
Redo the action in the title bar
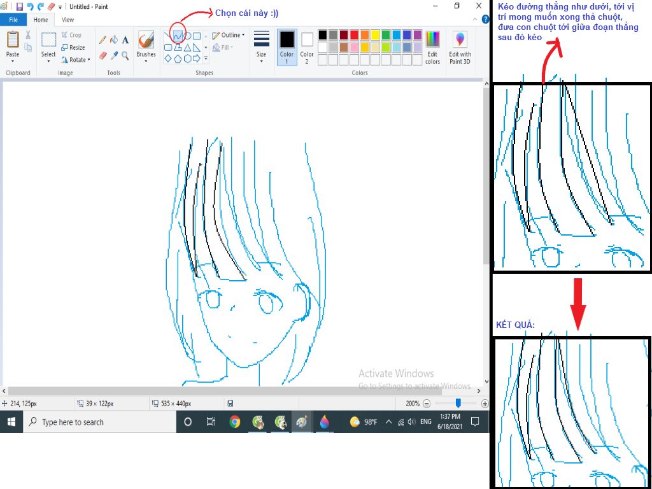tap(41, 6)
